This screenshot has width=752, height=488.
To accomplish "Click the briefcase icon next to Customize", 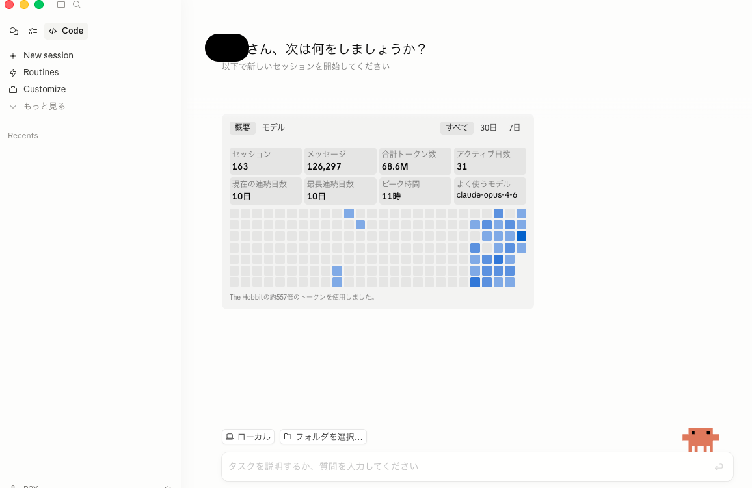I will [13, 89].
